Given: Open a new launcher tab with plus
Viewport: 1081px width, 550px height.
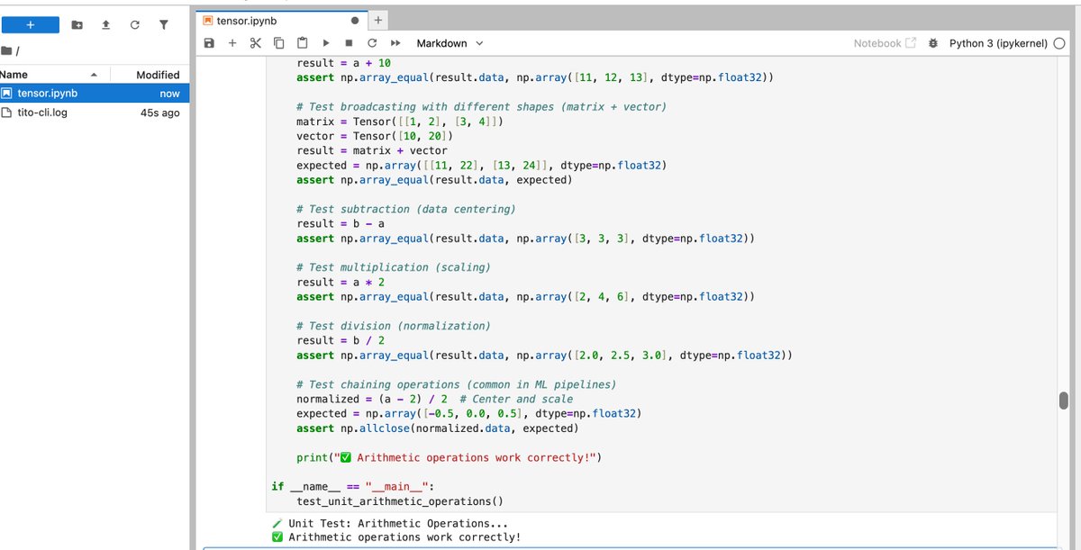Looking at the screenshot, I should click(x=378, y=20).
